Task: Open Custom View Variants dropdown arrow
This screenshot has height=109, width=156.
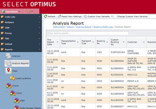Action: 112,16
